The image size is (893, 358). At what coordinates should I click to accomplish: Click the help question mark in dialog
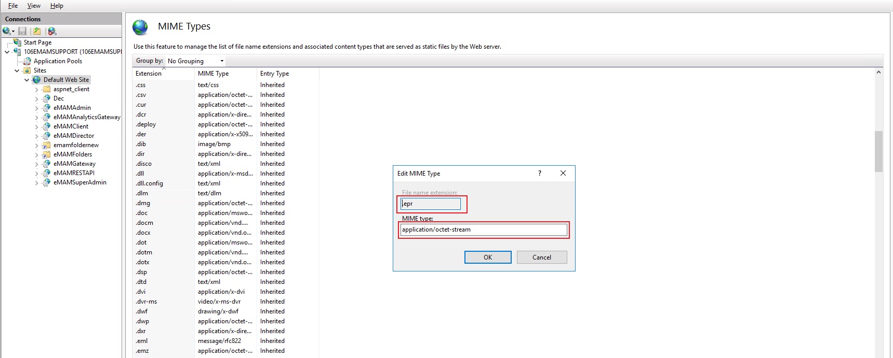click(x=539, y=173)
